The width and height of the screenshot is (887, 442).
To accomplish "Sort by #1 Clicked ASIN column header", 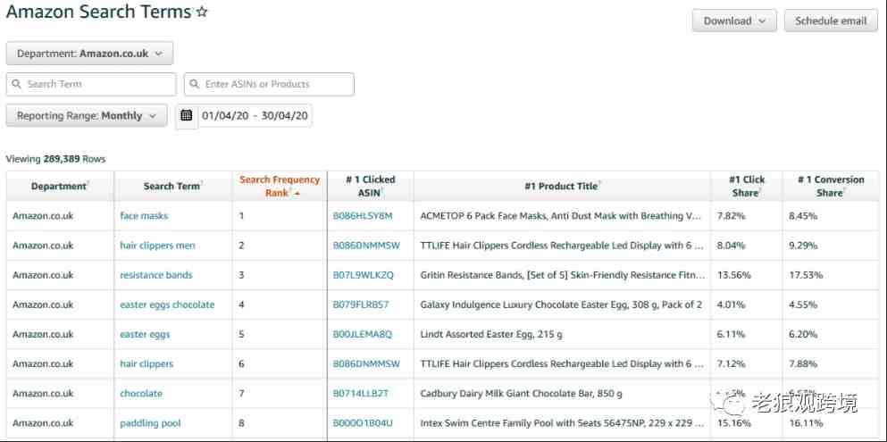I will (371, 186).
